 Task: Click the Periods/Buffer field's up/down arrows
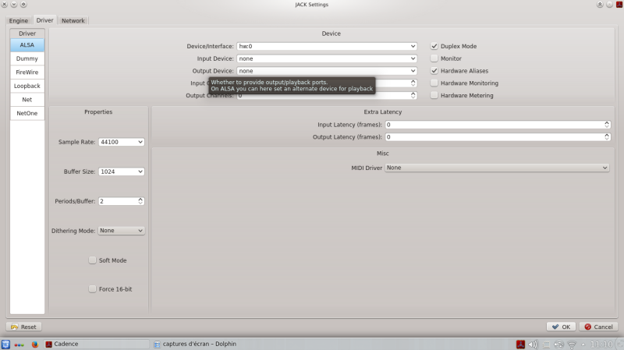[x=140, y=201]
